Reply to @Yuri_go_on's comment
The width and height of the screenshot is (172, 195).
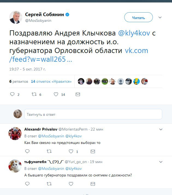(27, 184)
